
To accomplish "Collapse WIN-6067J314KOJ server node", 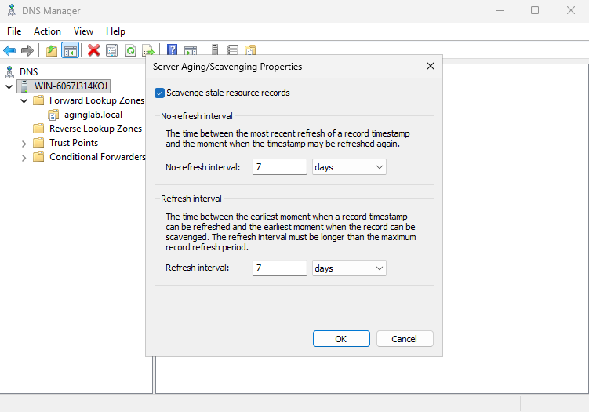I will coord(9,87).
